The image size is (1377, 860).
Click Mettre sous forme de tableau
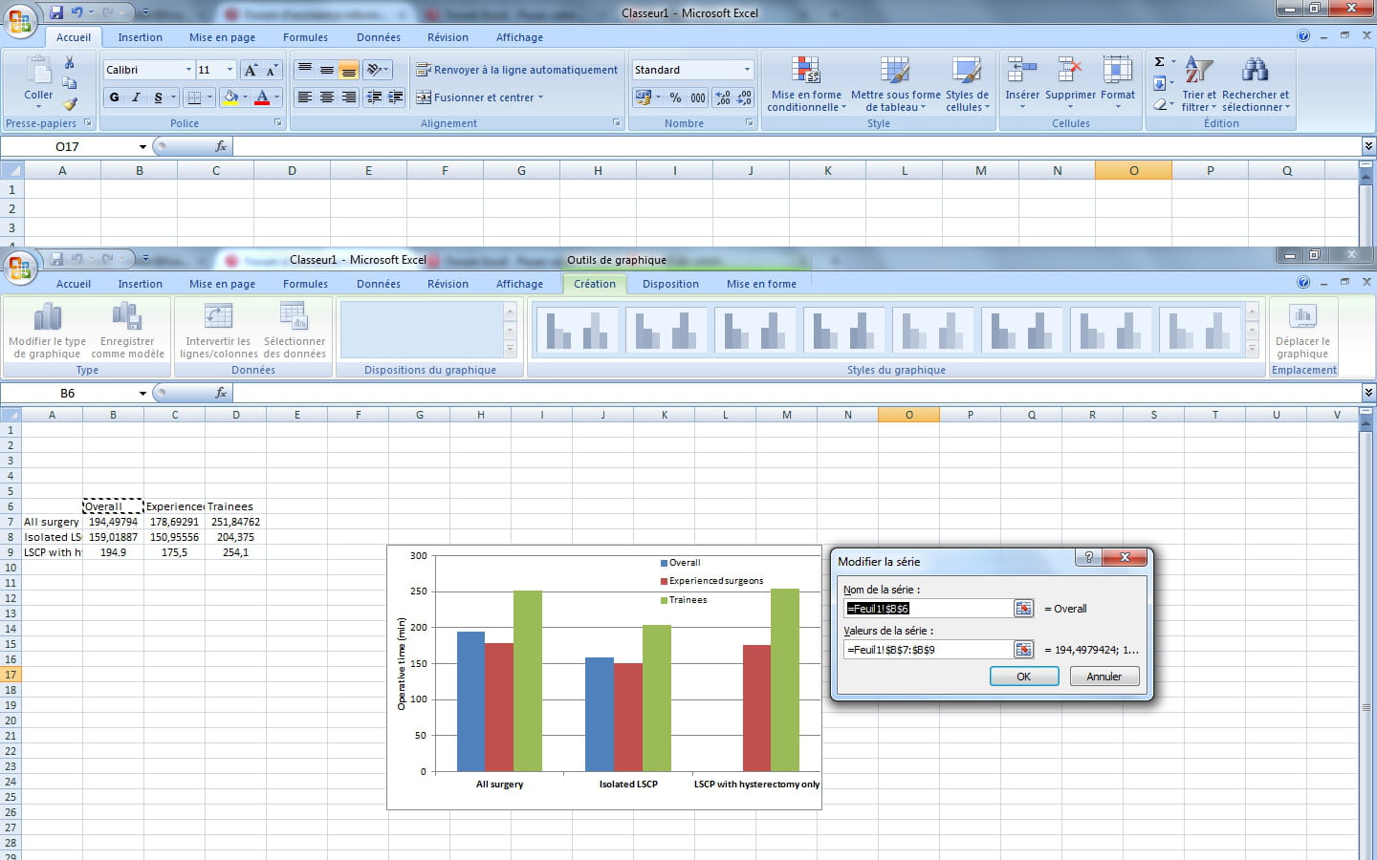click(x=896, y=84)
